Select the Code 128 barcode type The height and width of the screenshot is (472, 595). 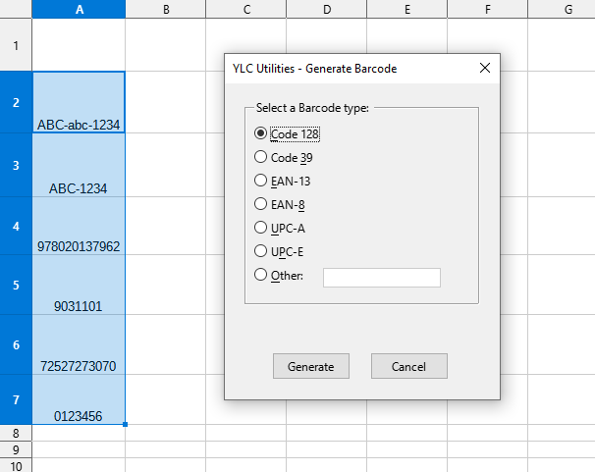pos(261,133)
